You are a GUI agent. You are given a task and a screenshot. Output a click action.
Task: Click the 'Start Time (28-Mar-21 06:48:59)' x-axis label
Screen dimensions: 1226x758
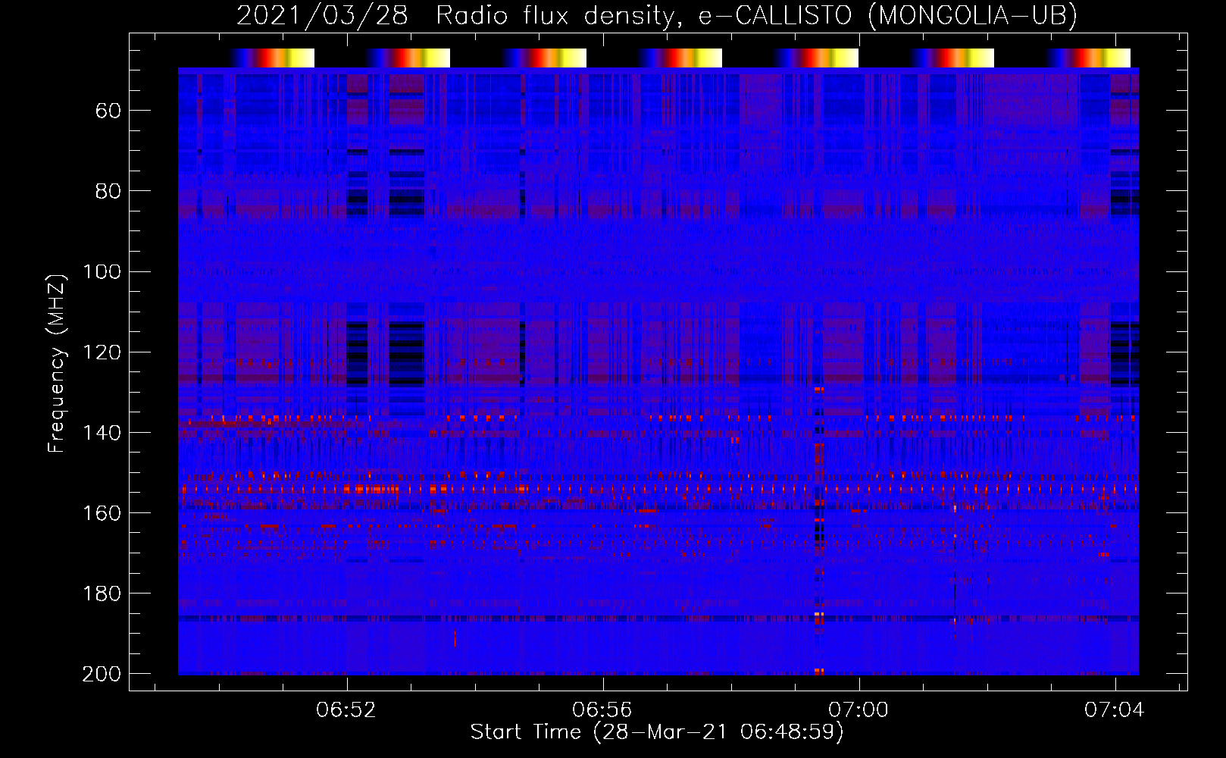[x=657, y=732]
